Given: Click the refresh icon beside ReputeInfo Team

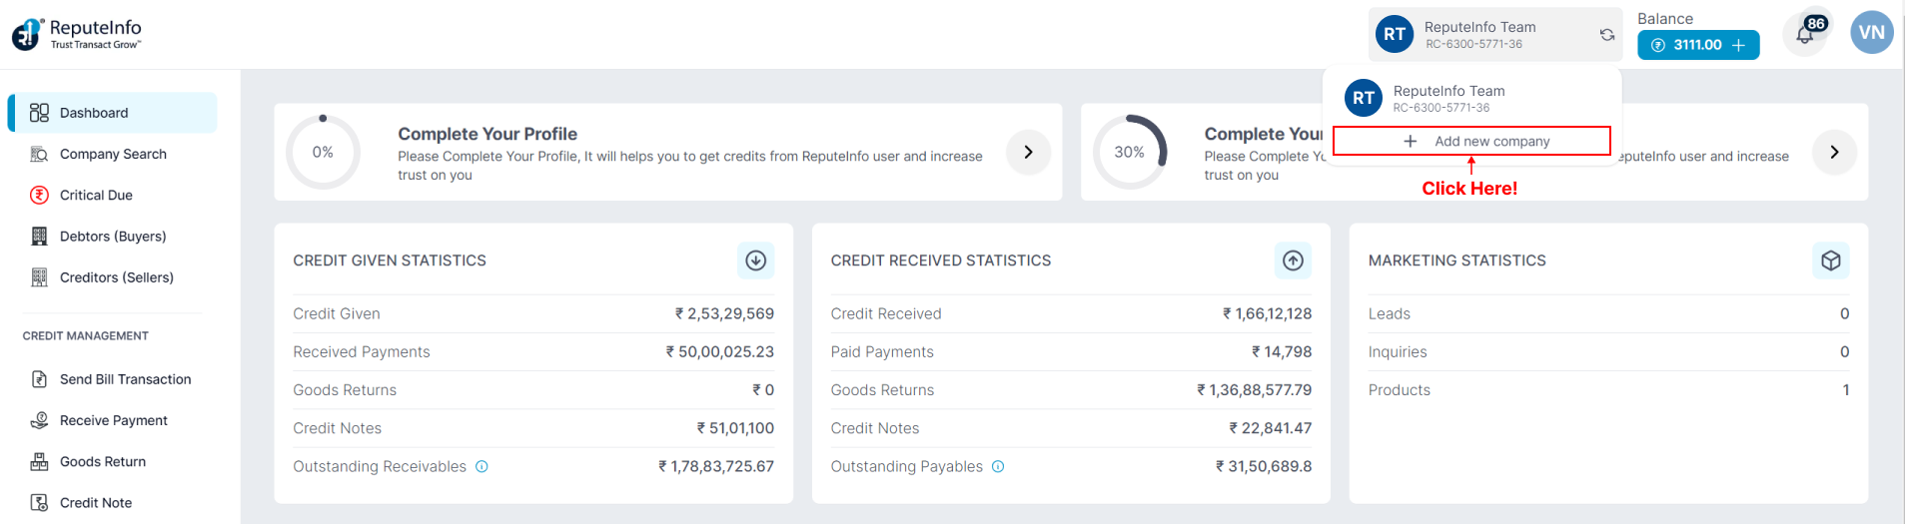Looking at the screenshot, I should click(x=1606, y=35).
